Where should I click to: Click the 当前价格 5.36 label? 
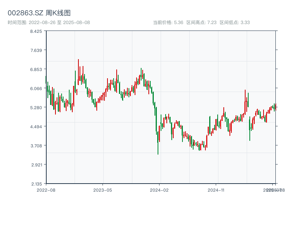click(x=168, y=23)
